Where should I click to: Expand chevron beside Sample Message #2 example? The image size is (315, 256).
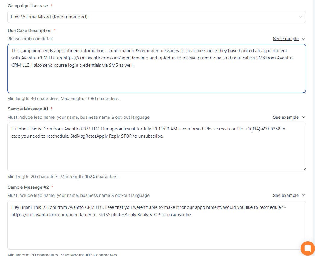[x=304, y=195]
